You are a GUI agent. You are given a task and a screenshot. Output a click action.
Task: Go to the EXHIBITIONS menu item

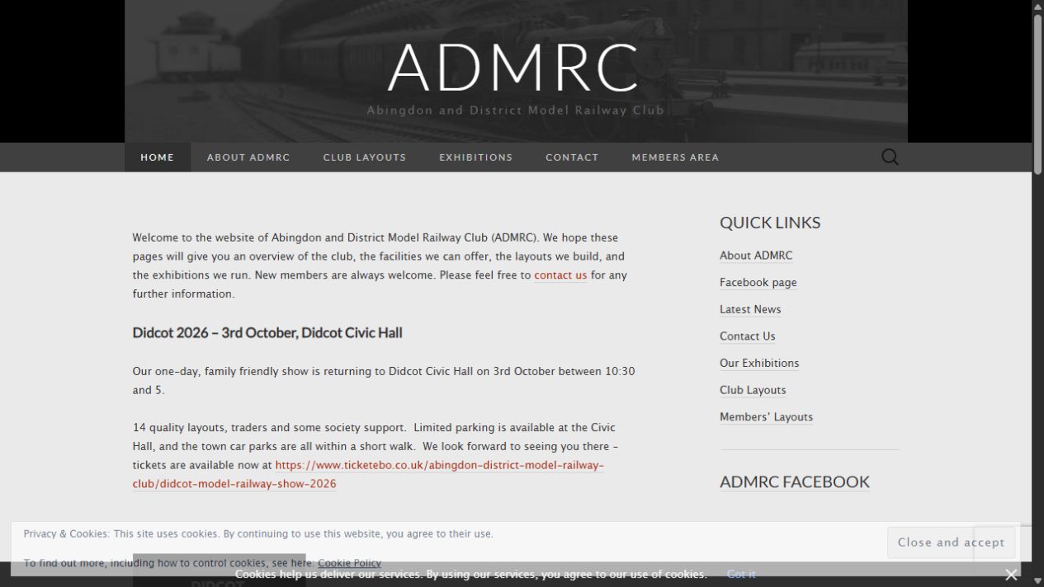pos(476,157)
